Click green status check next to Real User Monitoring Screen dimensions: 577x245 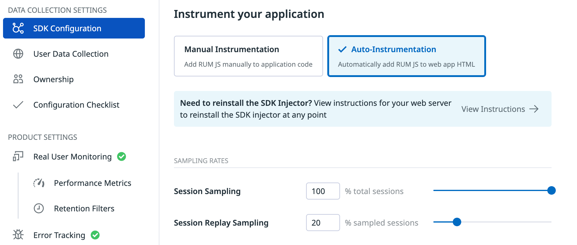(x=122, y=156)
